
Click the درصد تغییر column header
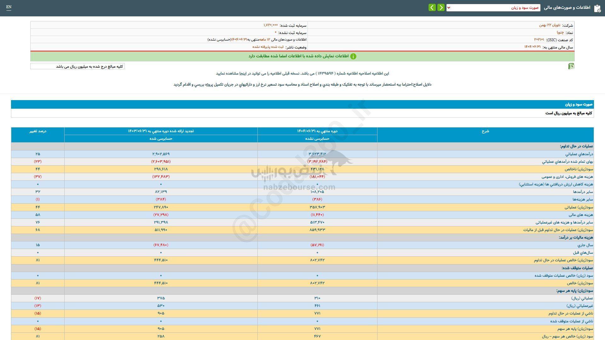[x=38, y=131]
